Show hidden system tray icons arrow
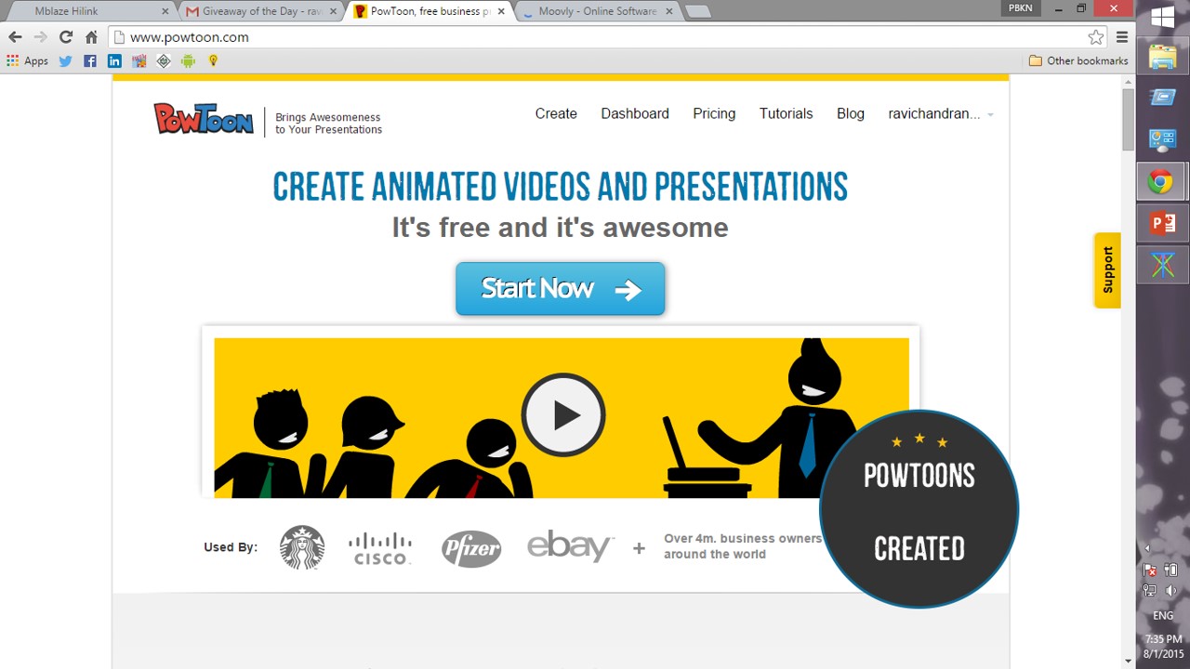 click(x=1146, y=548)
